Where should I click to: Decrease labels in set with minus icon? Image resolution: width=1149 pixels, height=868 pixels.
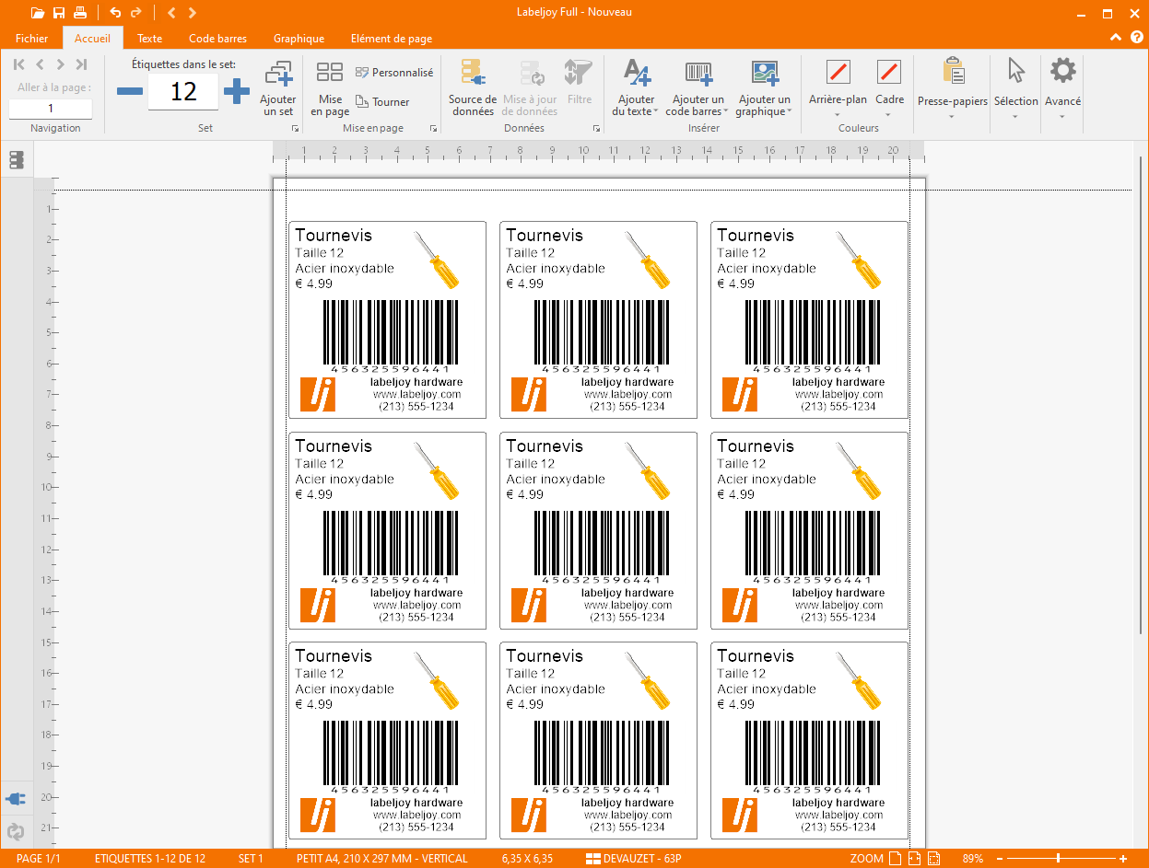[x=130, y=91]
